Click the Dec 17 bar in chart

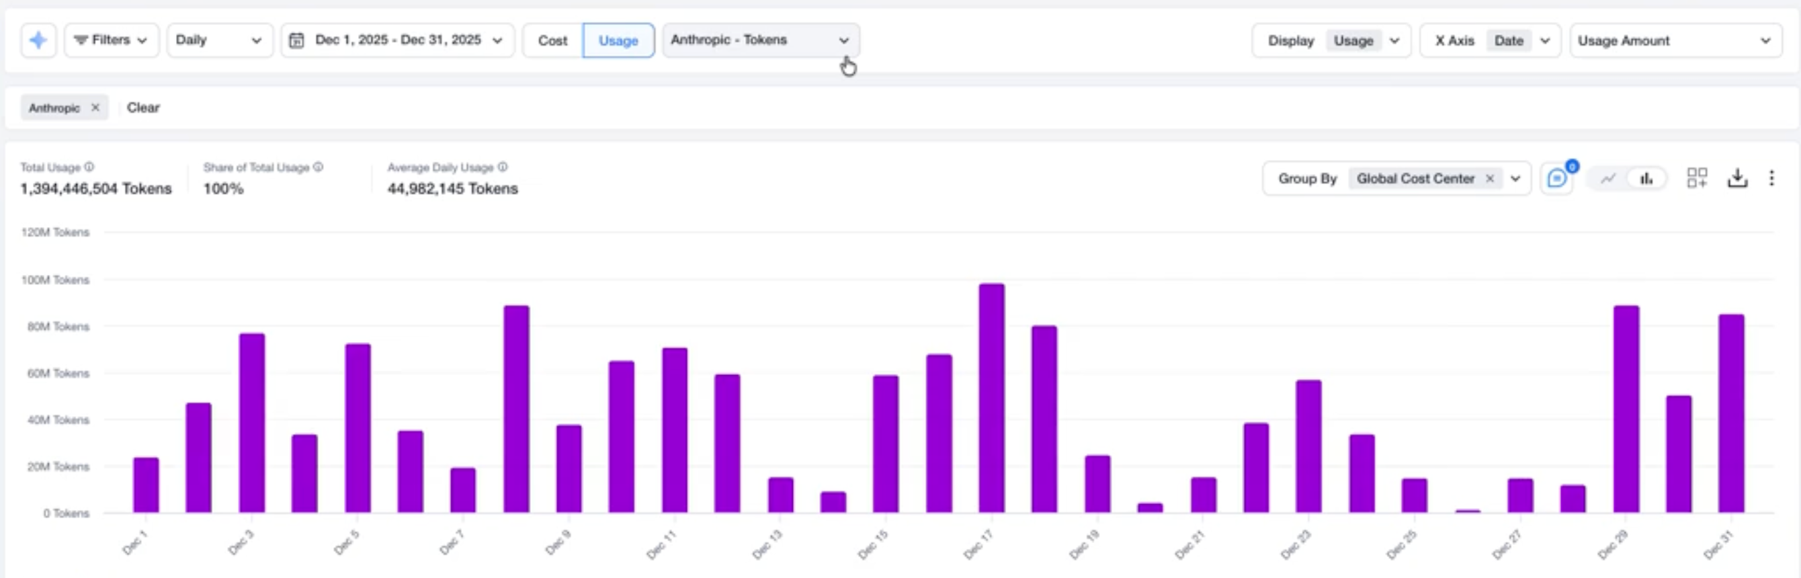tap(991, 399)
